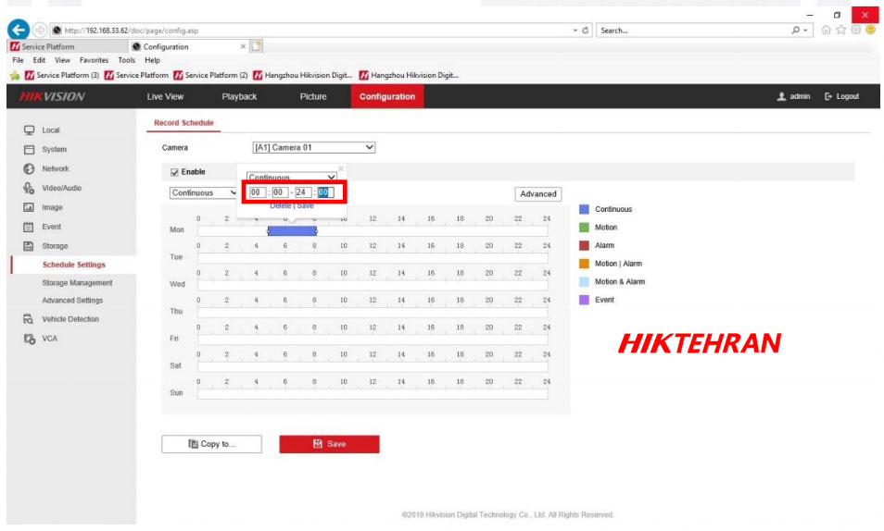This screenshot has height=531, width=884.
Task: Click the end hour field showing 24
Action: [x=303, y=192]
